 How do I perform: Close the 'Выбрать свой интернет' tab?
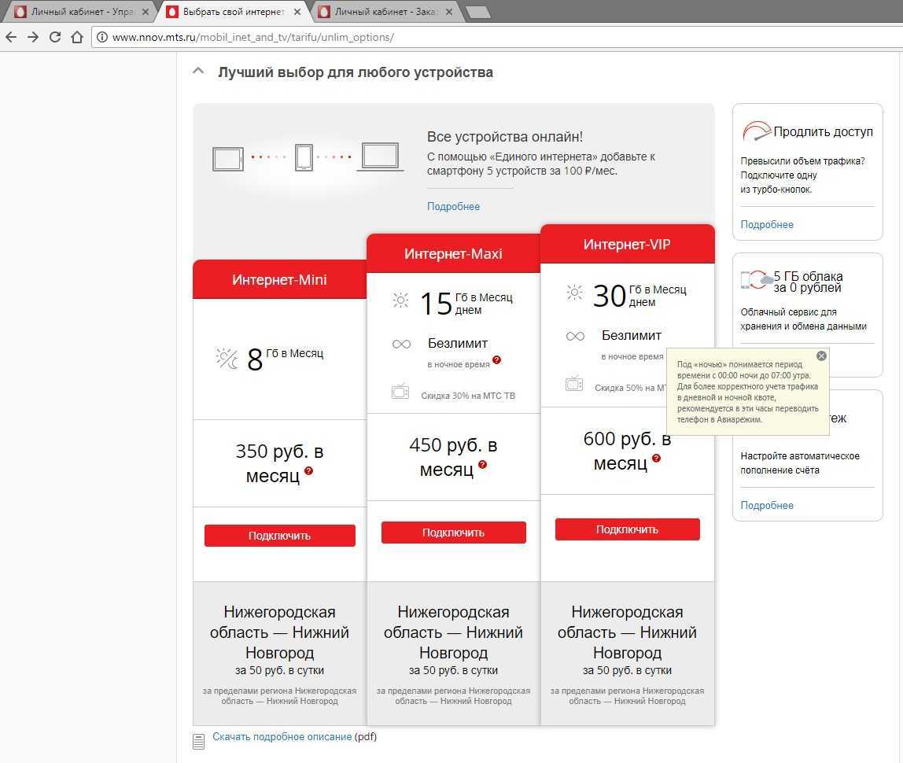(297, 12)
